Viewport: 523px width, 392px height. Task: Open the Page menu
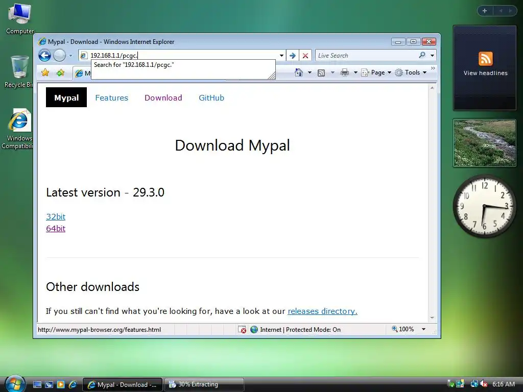tap(376, 72)
